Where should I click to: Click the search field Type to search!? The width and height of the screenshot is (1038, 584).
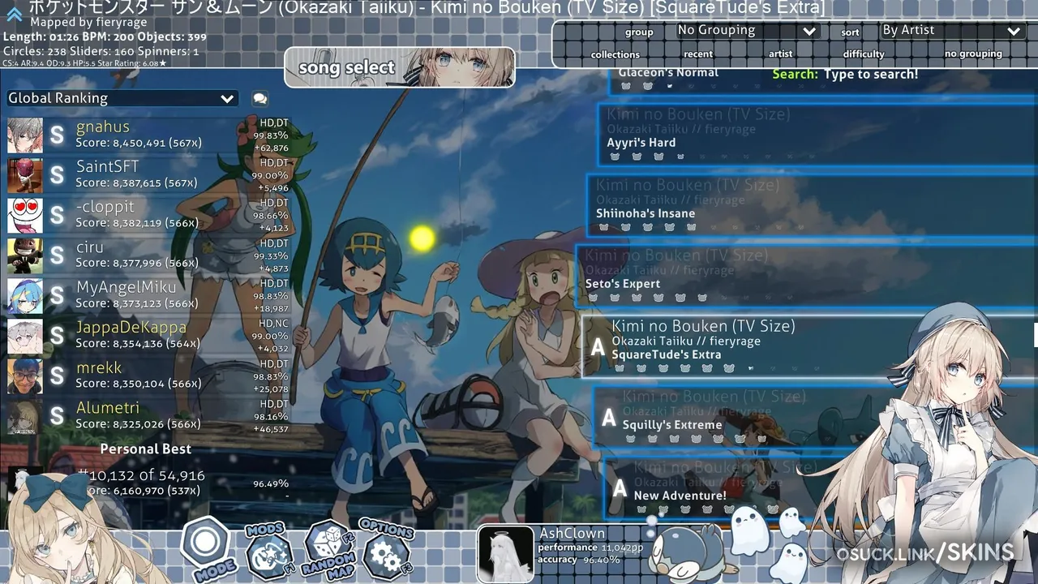[871, 75]
